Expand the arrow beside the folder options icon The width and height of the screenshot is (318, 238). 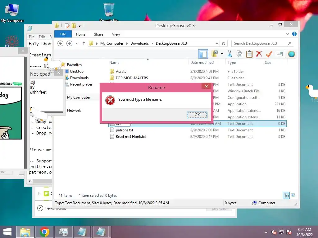coord(222,54)
